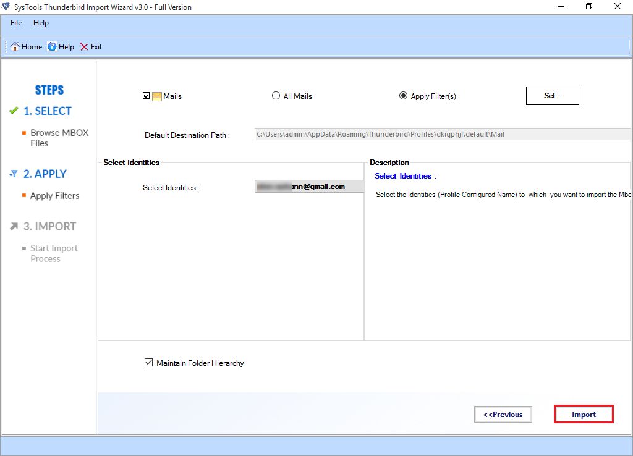Click the Start Import Process step
Viewport: 633px width, 456px height.
[54, 253]
